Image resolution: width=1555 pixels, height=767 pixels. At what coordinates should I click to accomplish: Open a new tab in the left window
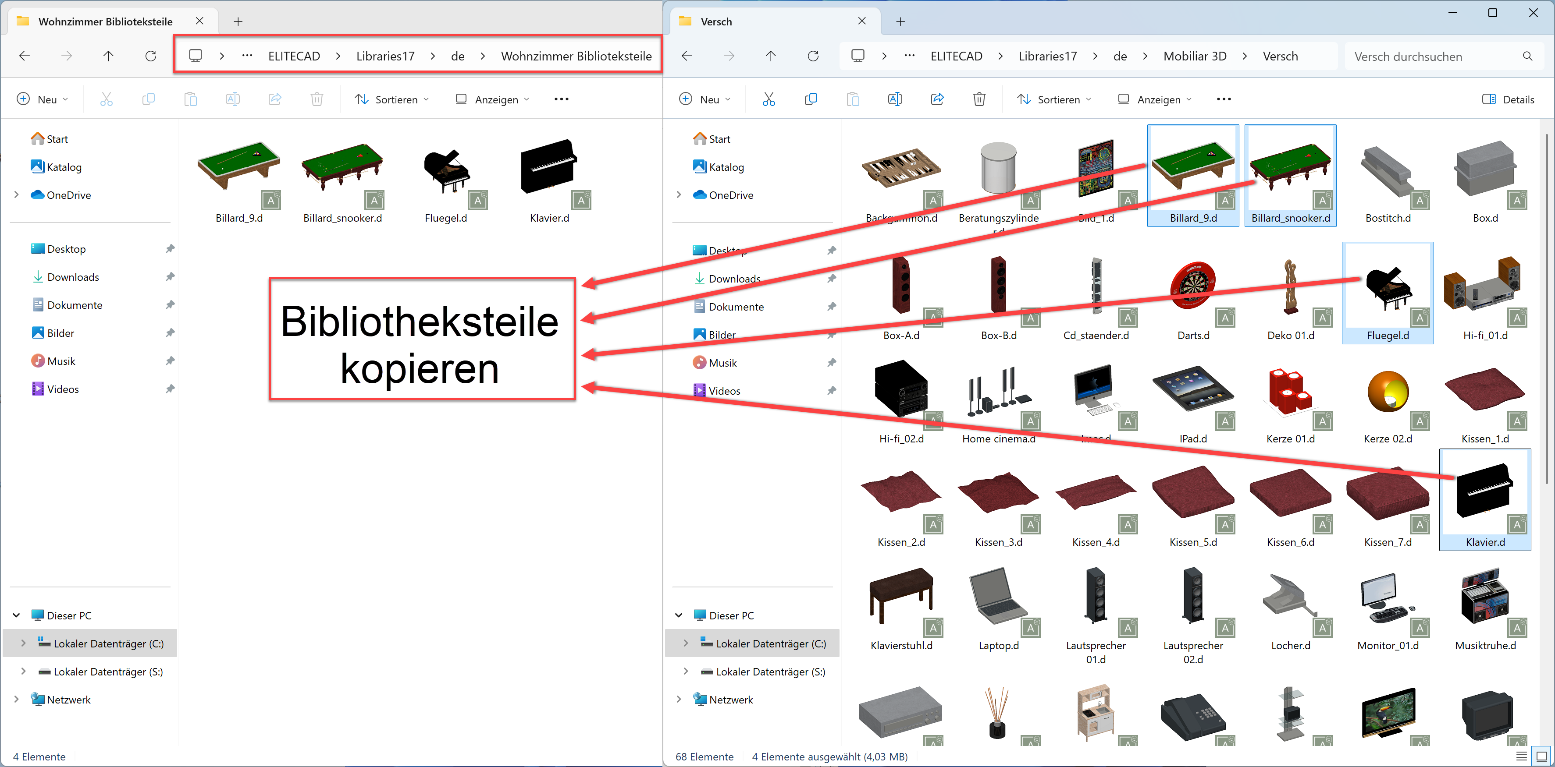[238, 21]
